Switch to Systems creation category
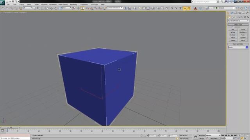Viewport: 250px width, 140px height. pos(248,17)
